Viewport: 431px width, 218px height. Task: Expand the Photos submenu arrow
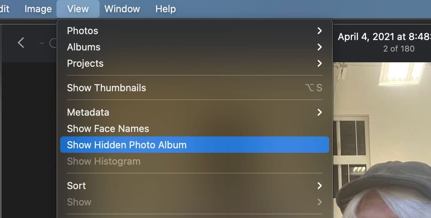pos(320,31)
